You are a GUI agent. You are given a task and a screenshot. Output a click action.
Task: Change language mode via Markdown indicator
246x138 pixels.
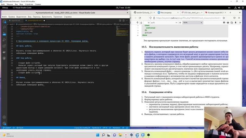point(116,128)
